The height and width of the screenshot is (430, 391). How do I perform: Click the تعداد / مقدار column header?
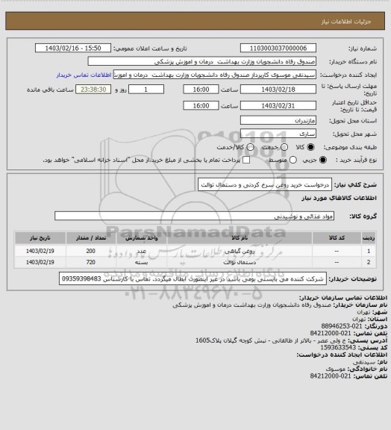coord(91,238)
